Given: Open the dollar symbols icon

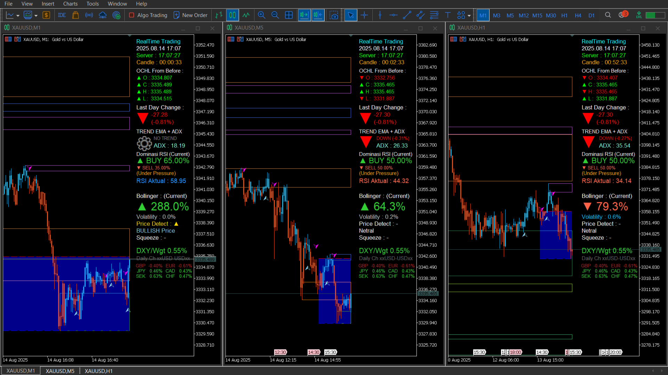Looking at the screenshot, I should tap(46, 15).
